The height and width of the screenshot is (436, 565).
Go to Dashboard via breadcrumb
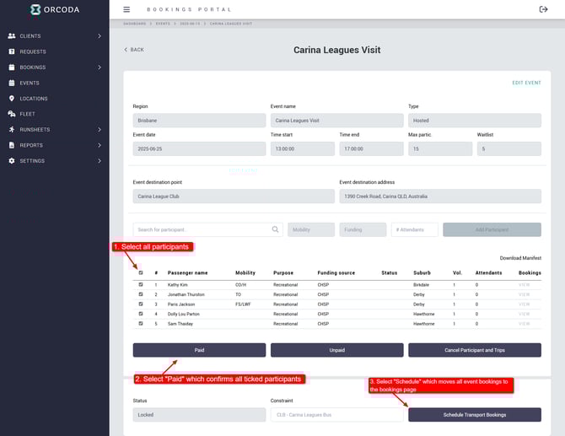[x=135, y=24]
